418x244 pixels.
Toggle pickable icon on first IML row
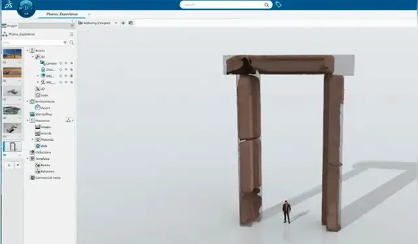71,76
